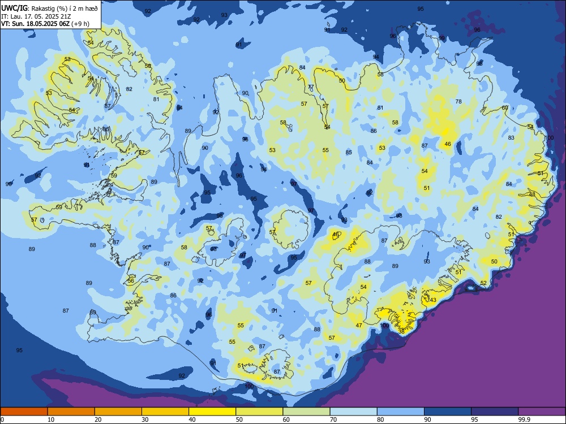Click the '30' label on the legend scale
The height and width of the screenshot is (424, 566).
coord(145,419)
